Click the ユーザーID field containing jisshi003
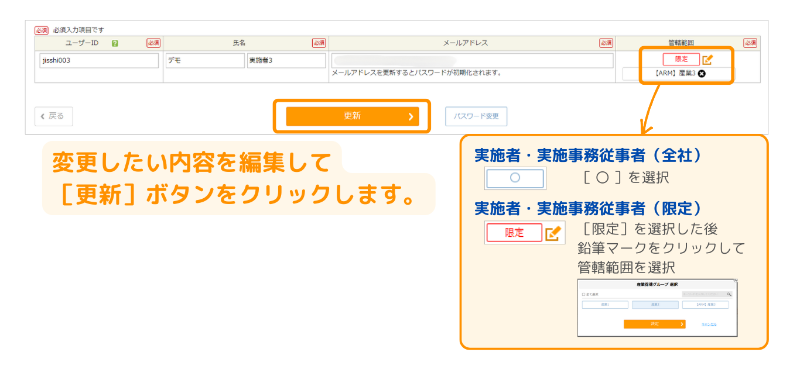 [99, 61]
